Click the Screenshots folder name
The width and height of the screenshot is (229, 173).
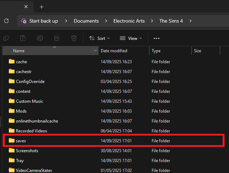tap(27, 151)
